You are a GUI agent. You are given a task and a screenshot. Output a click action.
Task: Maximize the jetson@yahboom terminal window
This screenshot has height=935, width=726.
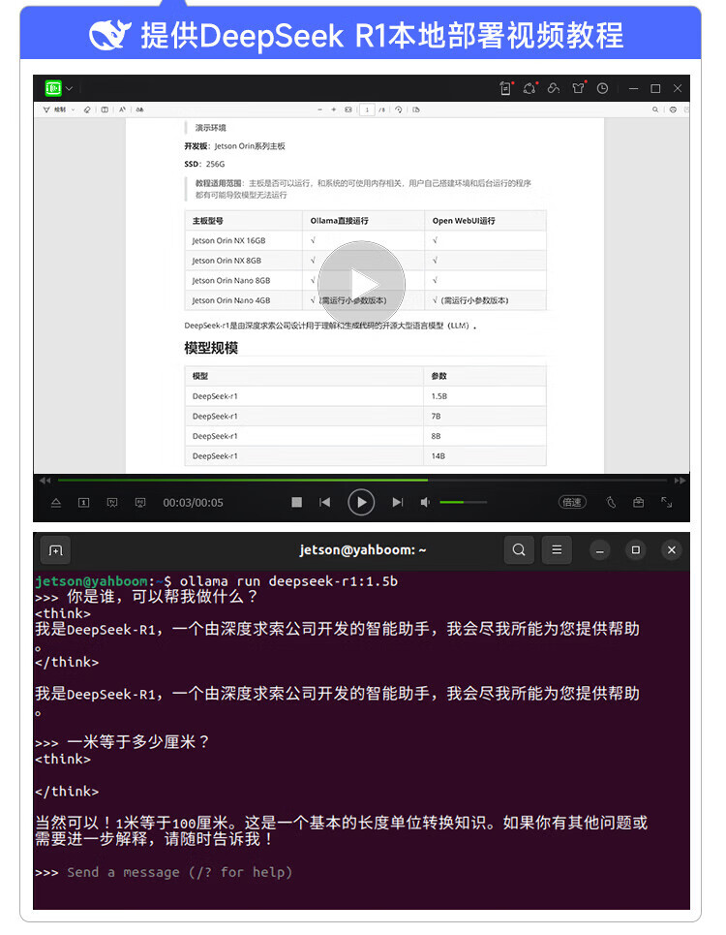click(635, 549)
